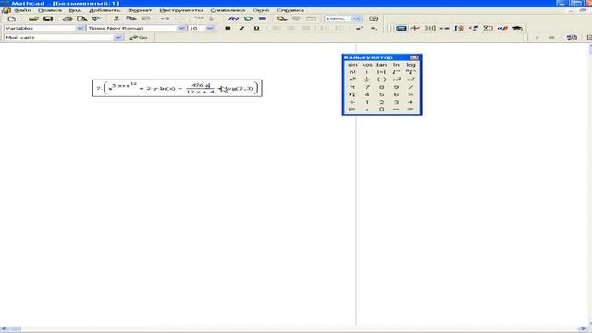Open the Matrix palette icon

(429, 28)
